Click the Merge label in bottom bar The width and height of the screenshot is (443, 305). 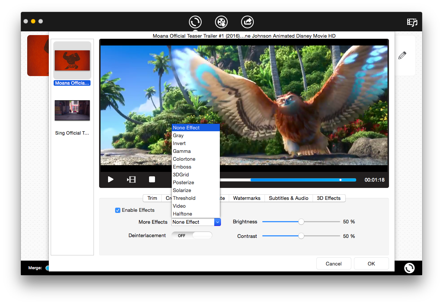coord(35,268)
